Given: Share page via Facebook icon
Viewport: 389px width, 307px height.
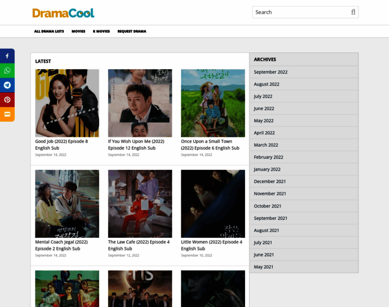Looking at the screenshot, I should (7, 56).
